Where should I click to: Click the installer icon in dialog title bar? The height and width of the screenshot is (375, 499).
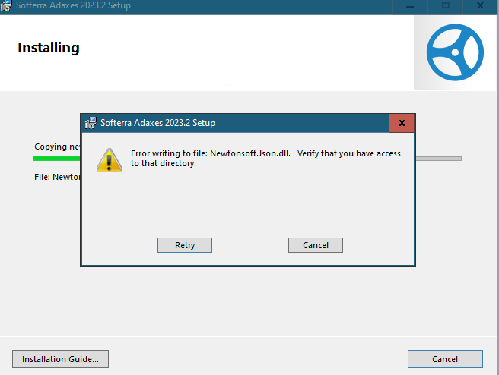click(91, 123)
